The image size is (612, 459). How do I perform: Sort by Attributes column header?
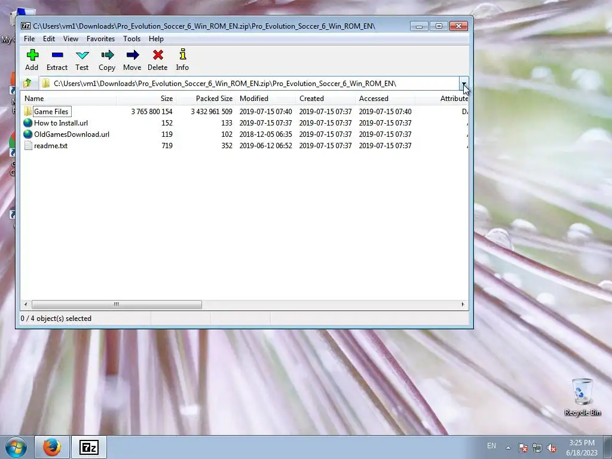[442, 99]
